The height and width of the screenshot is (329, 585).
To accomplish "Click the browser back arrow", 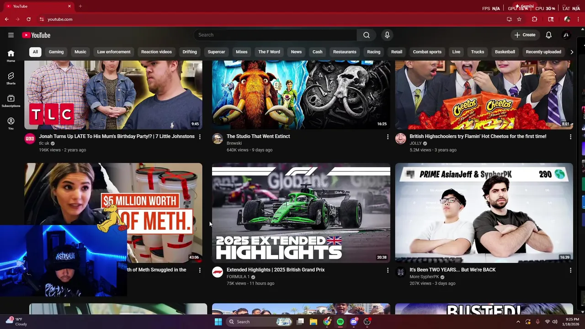I will [x=7, y=19].
